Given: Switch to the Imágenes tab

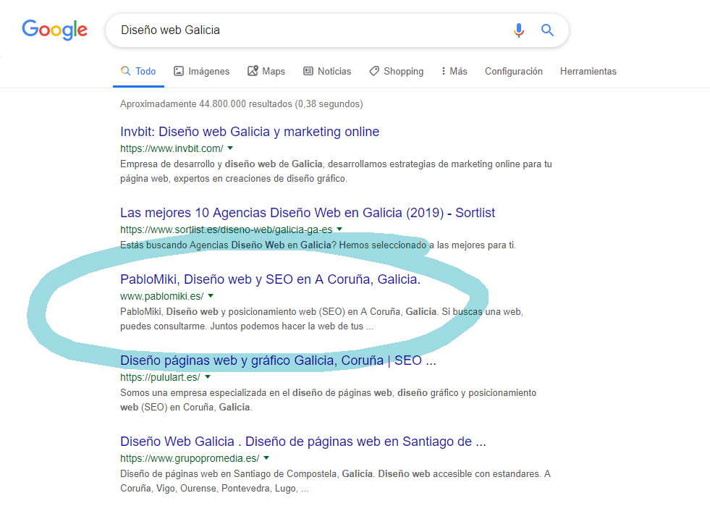Looking at the screenshot, I should pyautogui.click(x=201, y=71).
